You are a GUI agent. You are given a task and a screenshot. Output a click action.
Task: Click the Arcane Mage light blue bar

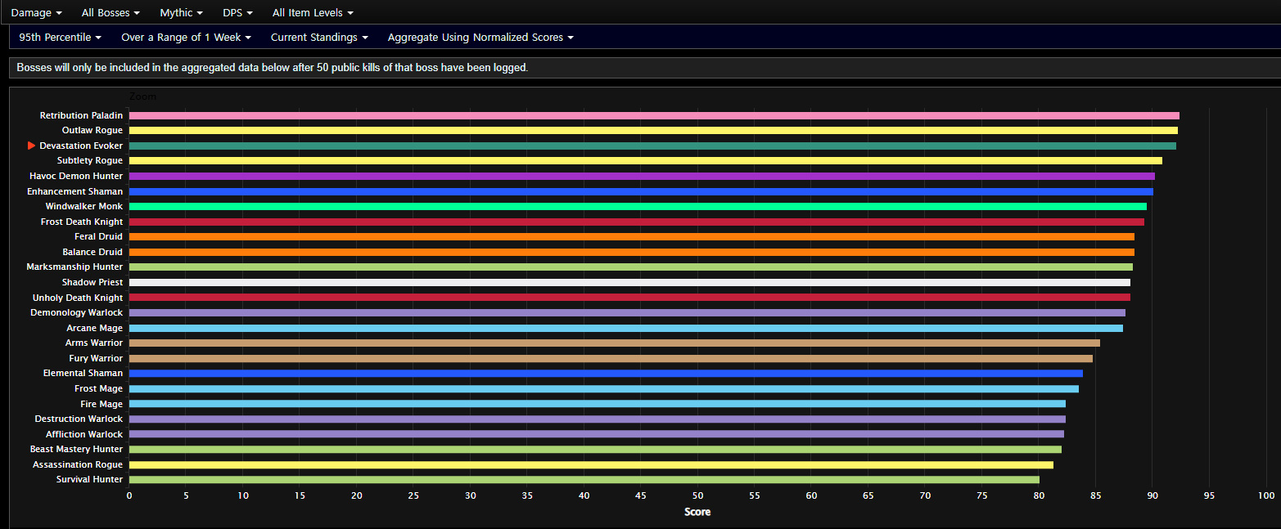click(626, 328)
